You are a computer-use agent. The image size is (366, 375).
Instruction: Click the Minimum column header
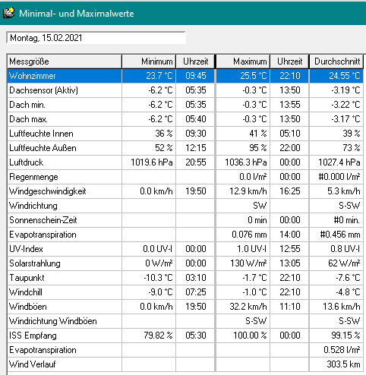[149, 61]
